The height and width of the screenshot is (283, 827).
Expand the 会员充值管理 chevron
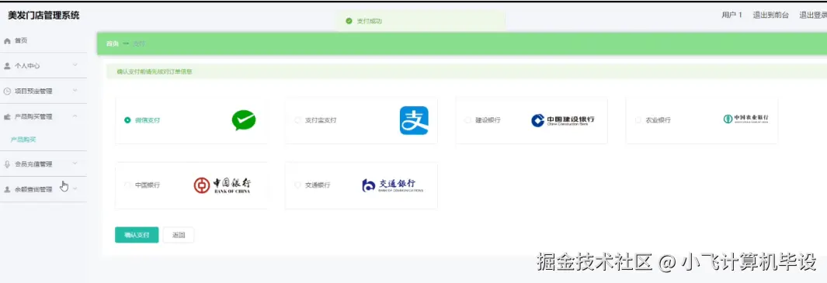click(75, 164)
